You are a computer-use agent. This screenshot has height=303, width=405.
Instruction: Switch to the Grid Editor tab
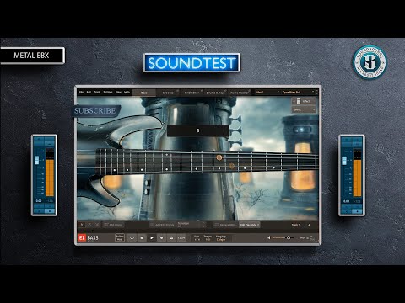(192, 93)
